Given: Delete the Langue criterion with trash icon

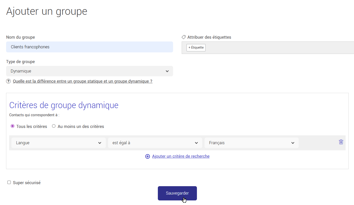Looking at the screenshot, I should tap(341, 142).
